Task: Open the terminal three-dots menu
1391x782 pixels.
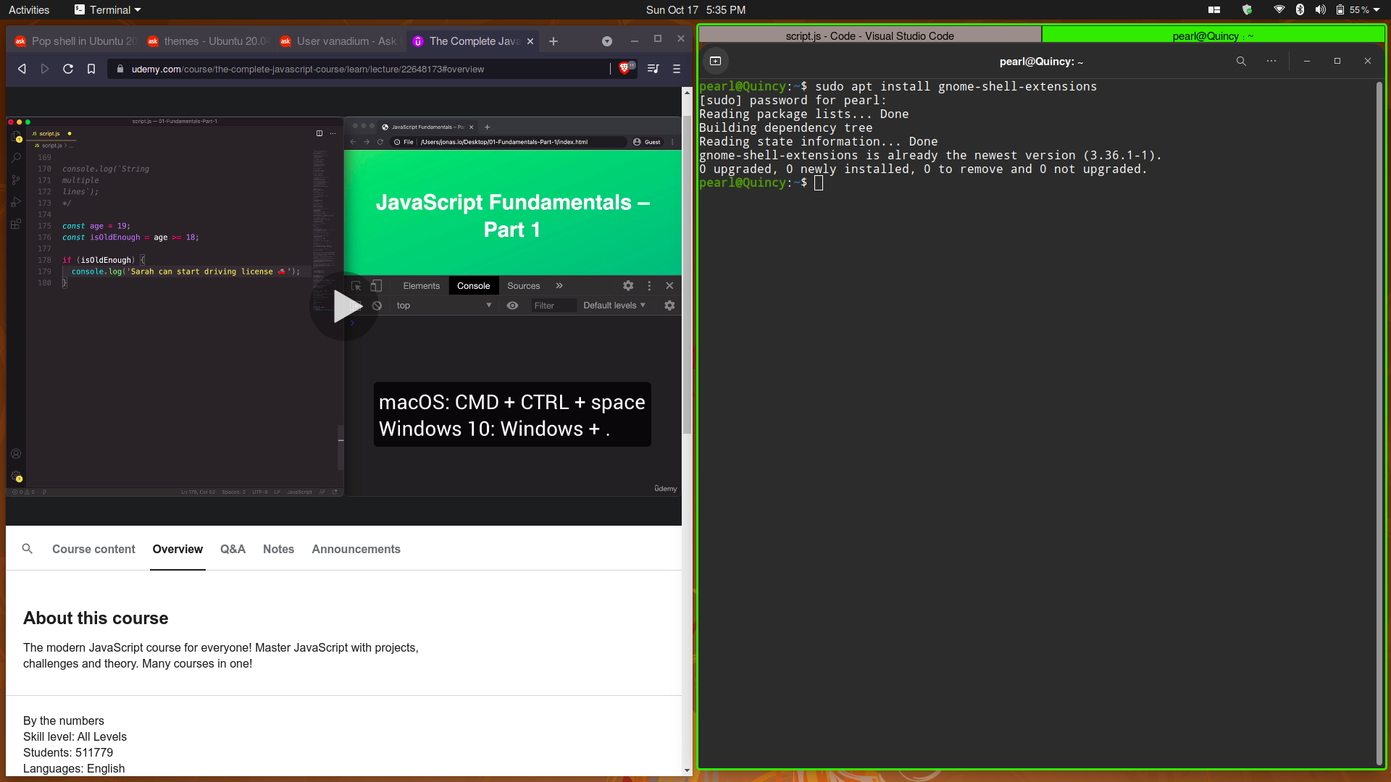Action: click(x=1271, y=62)
